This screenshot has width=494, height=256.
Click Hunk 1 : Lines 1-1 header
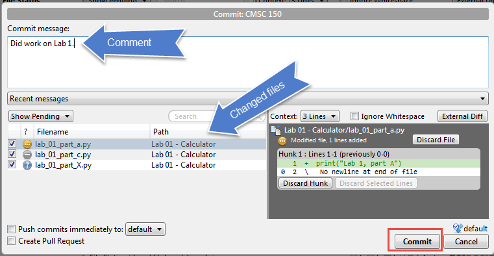(334, 154)
